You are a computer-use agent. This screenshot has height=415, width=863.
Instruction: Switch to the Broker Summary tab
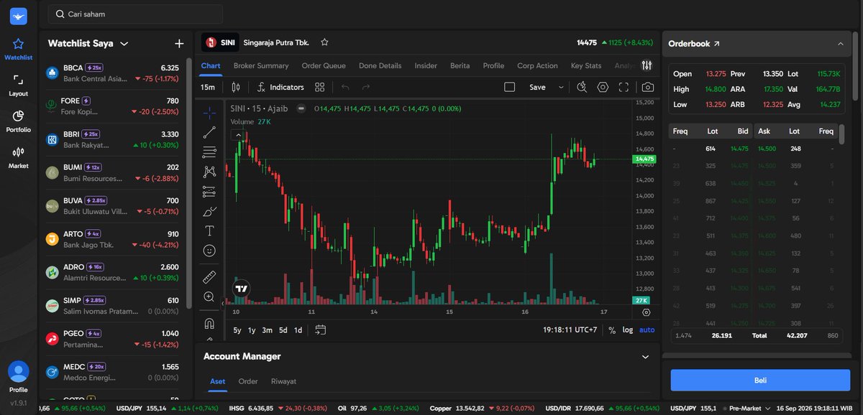point(261,65)
